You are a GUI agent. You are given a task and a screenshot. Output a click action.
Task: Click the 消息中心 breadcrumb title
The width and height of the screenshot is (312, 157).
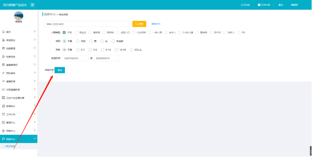click(50, 14)
